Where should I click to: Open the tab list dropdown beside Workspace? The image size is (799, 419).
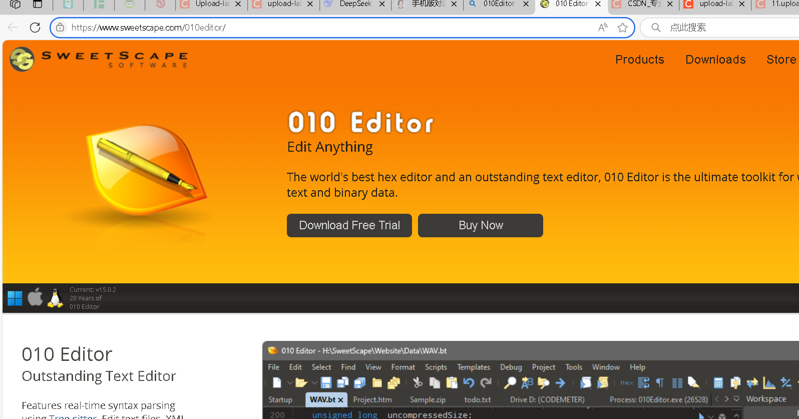[736, 399]
